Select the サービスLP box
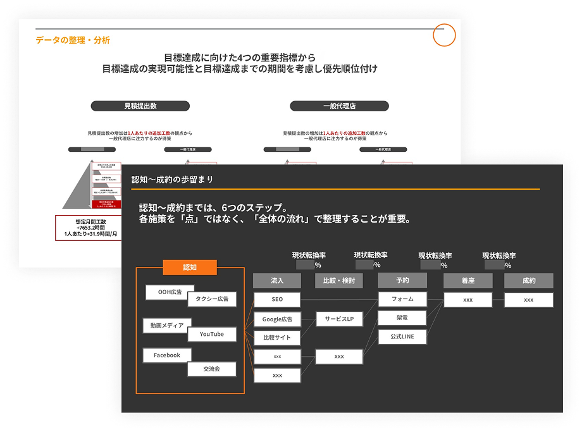582x432 pixels. [339, 319]
